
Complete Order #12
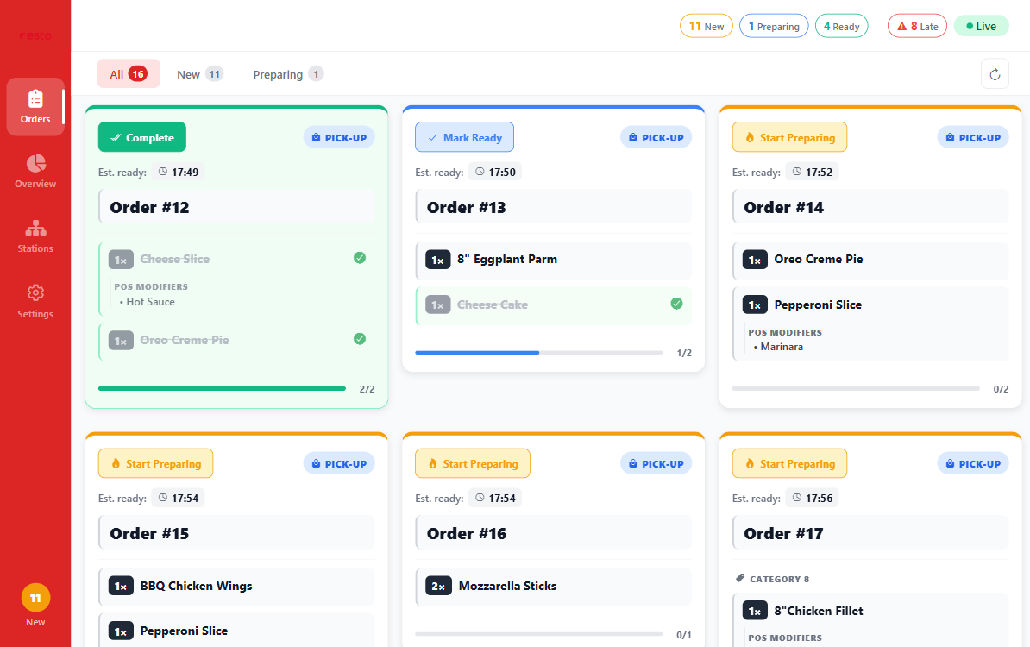click(141, 137)
